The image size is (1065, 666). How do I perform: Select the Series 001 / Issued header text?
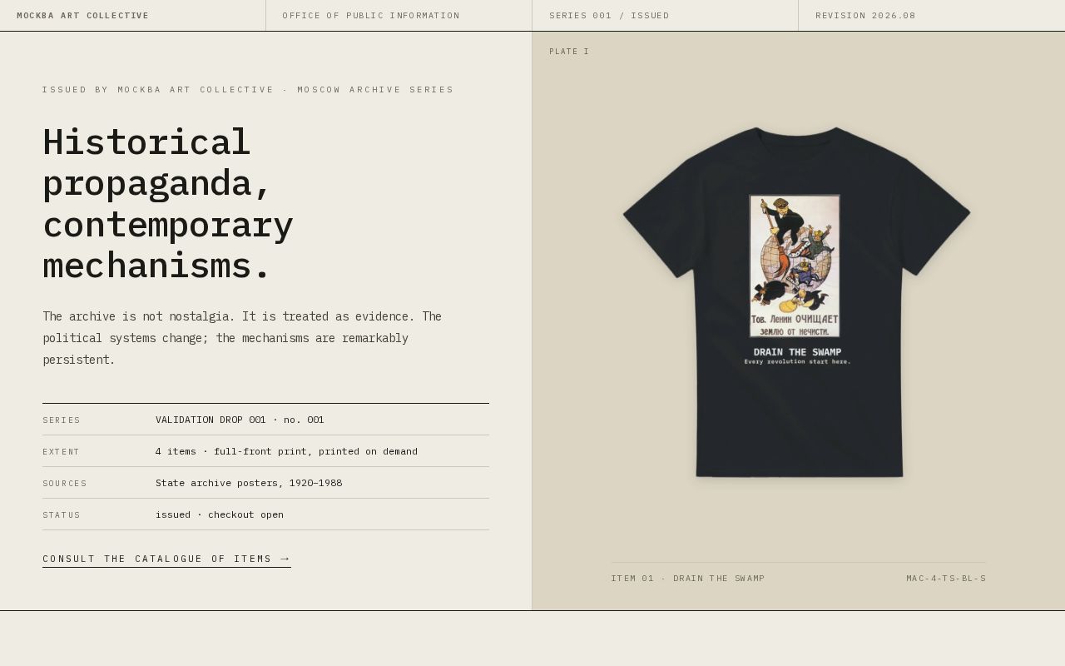(x=609, y=16)
